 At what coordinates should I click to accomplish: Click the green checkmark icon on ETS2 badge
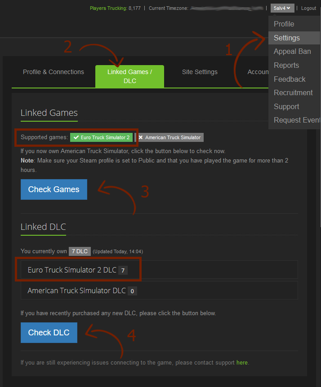point(76,137)
